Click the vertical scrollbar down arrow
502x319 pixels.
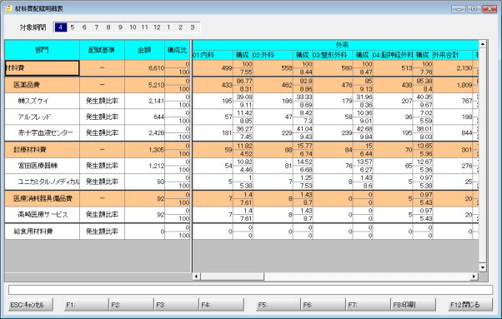click(x=483, y=267)
